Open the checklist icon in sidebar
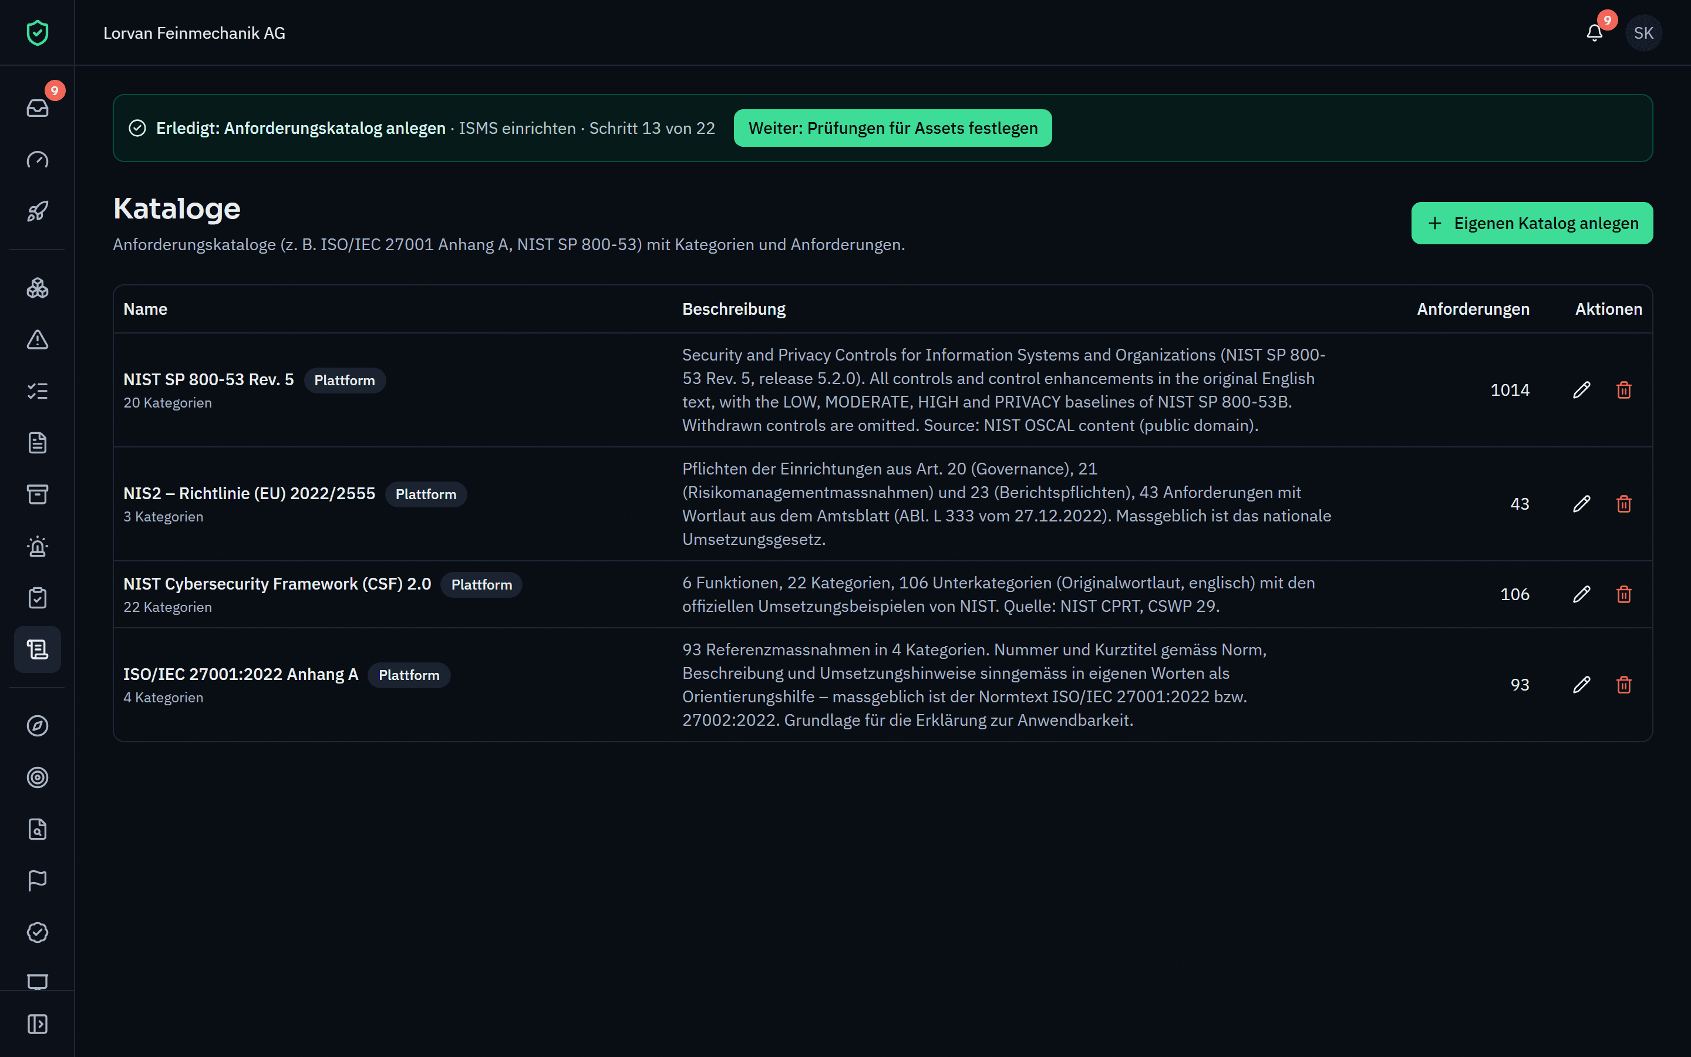 [37, 392]
